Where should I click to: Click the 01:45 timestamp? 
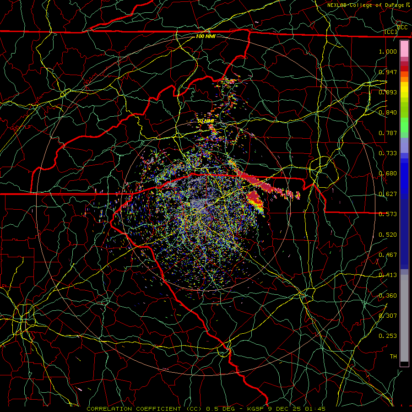(x=315, y=409)
